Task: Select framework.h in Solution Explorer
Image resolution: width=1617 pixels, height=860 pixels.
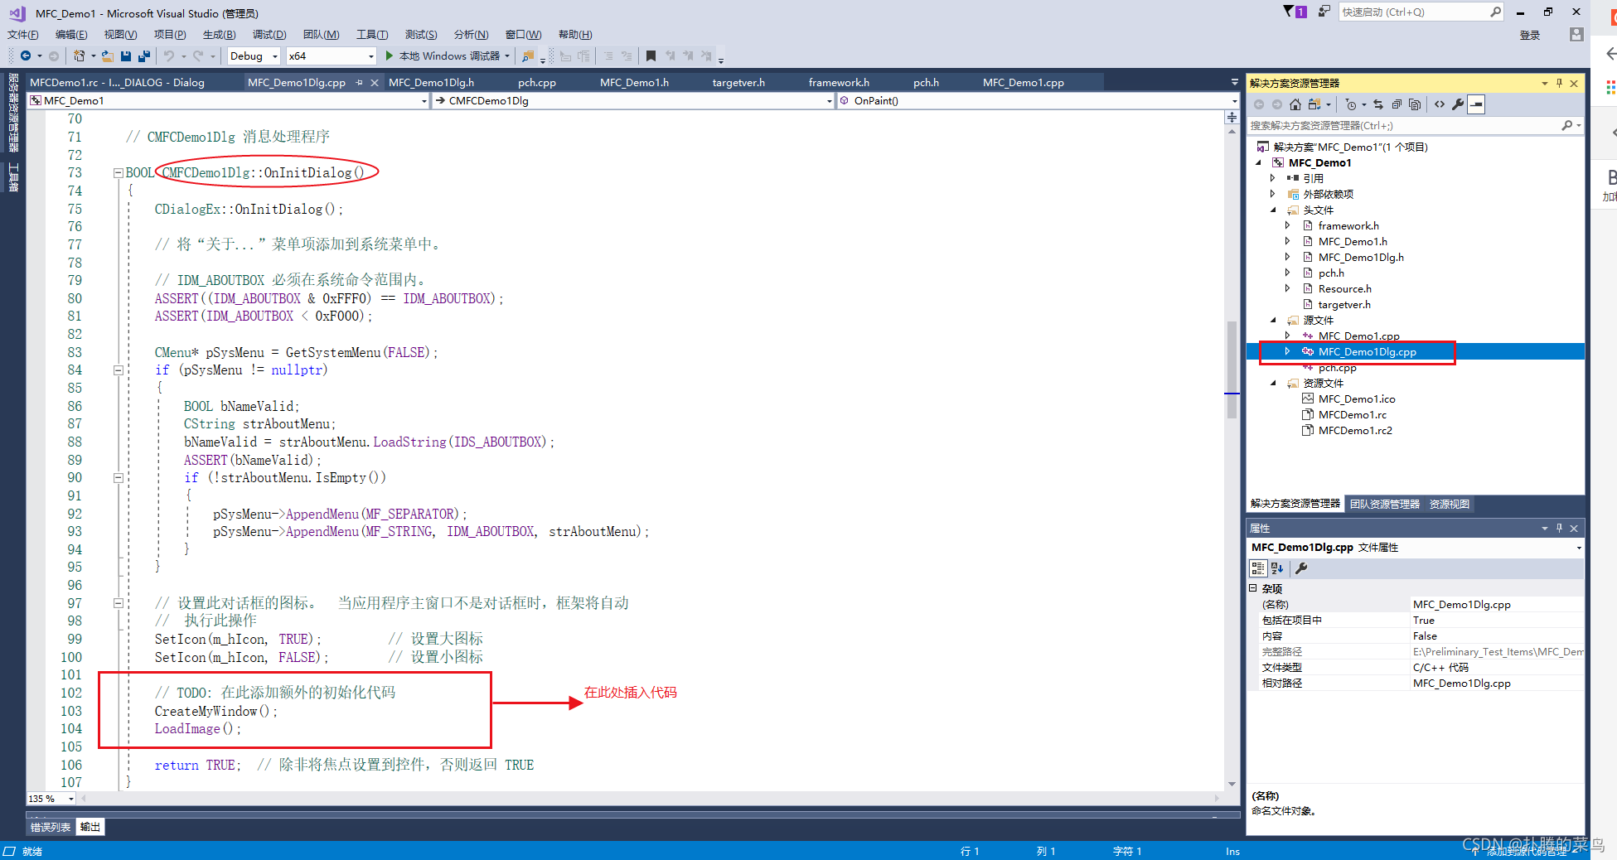Action: pos(1348,225)
